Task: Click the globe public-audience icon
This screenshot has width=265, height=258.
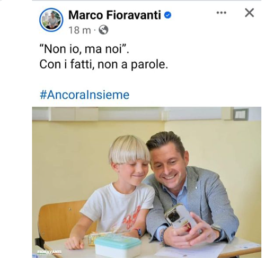Action: click(103, 30)
